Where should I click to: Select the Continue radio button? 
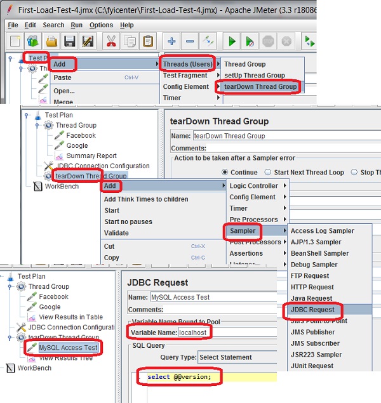(x=225, y=172)
